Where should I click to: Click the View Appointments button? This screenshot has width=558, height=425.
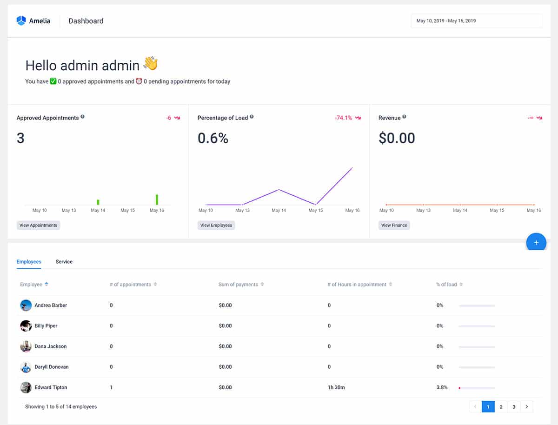(38, 226)
